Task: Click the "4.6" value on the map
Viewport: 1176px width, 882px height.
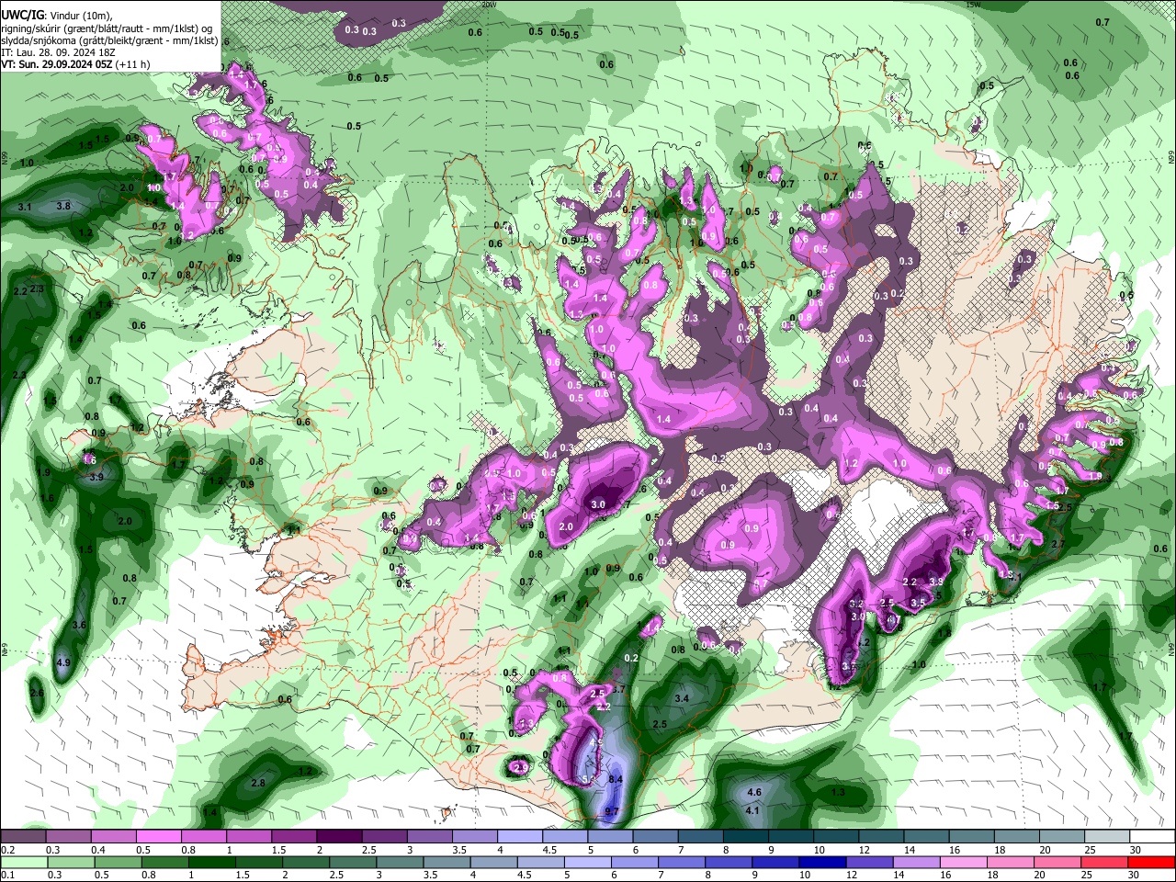Action: pyautogui.click(x=755, y=792)
